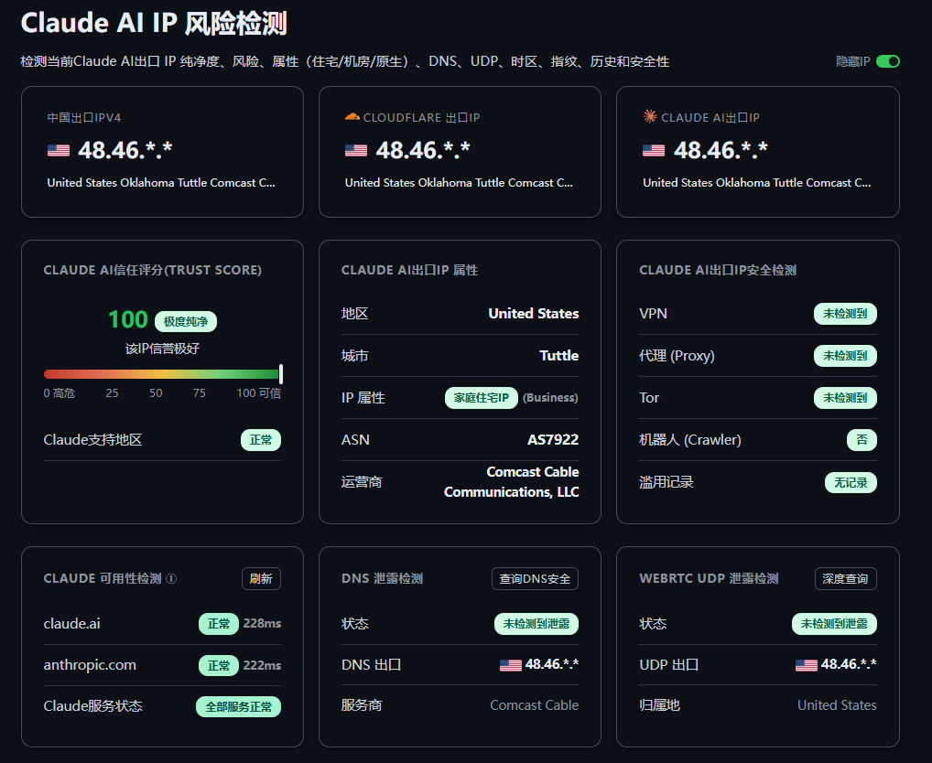Click the 正常 badge next to anthropic.com

pyautogui.click(x=218, y=666)
